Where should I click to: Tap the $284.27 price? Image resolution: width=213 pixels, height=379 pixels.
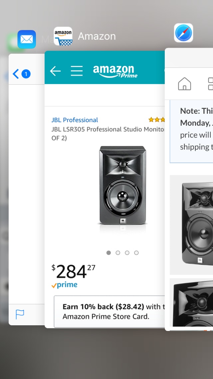pyautogui.click(x=73, y=272)
